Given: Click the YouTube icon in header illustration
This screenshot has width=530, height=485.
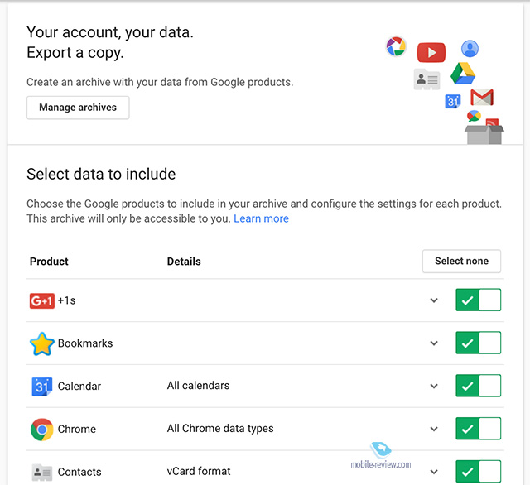Looking at the screenshot, I should coord(431,53).
